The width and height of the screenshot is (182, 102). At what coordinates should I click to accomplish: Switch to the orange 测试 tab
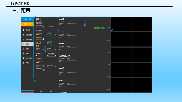28,24
